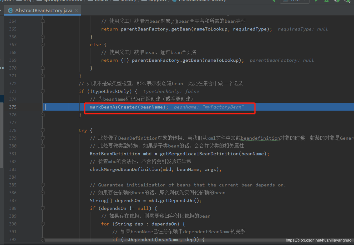Click the Guarantee initialization comment on line 385
The height and width of the screenshot is (245, 354).
point(188,185)
